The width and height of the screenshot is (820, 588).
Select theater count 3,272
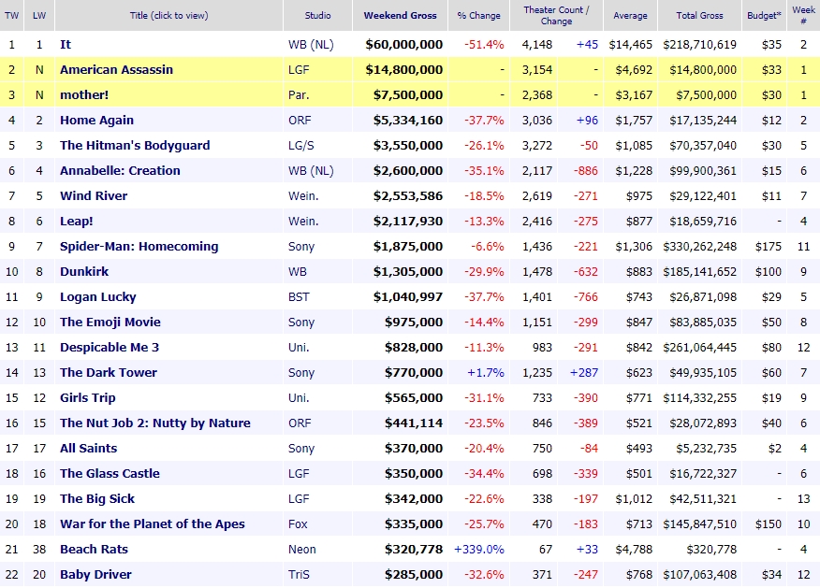[537, 146]
